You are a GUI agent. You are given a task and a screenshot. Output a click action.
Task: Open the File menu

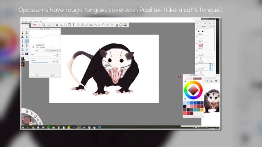pyautogui.click(x=23, y=22)
